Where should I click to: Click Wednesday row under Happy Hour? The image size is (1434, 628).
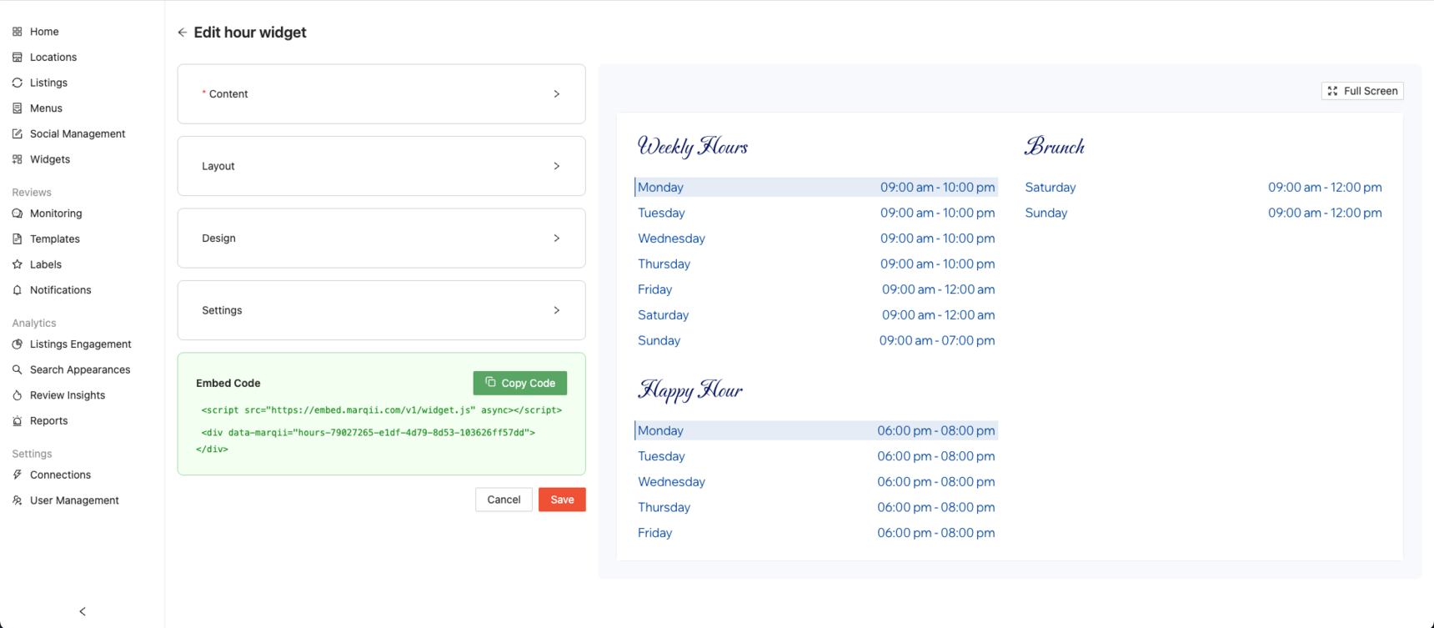(x=816, y=482)
